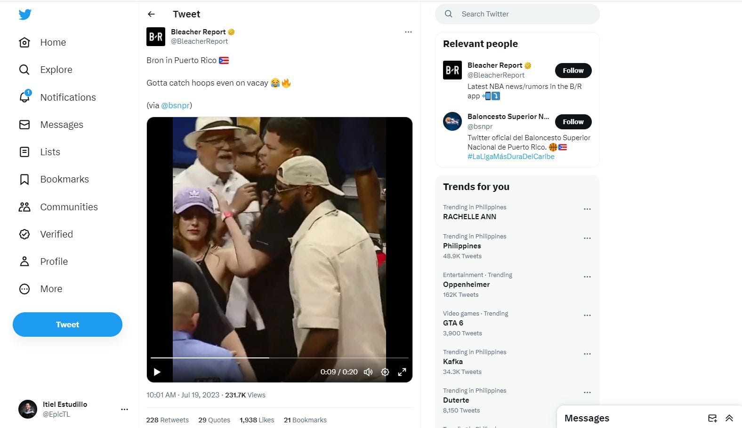Follow the Bleacher Report account
The image size is (742, 428).
click(x=573, y=70)
